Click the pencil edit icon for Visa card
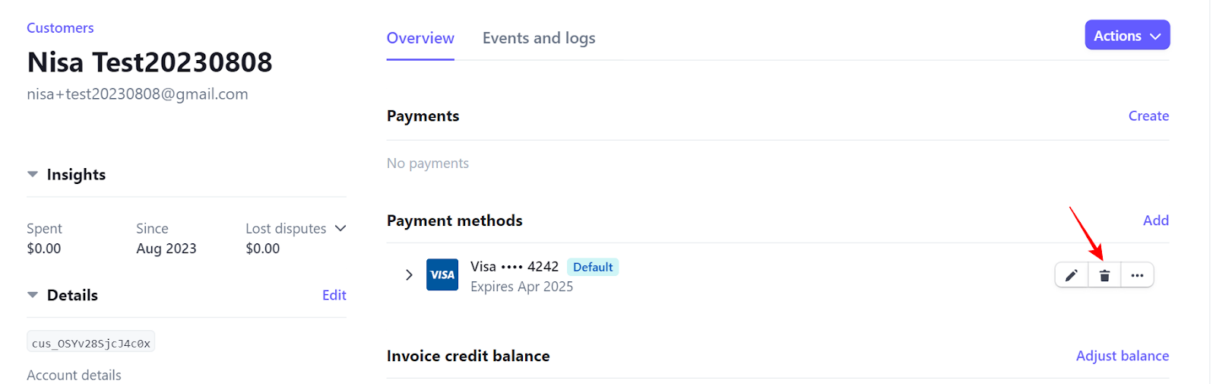 pos(1071,275)
